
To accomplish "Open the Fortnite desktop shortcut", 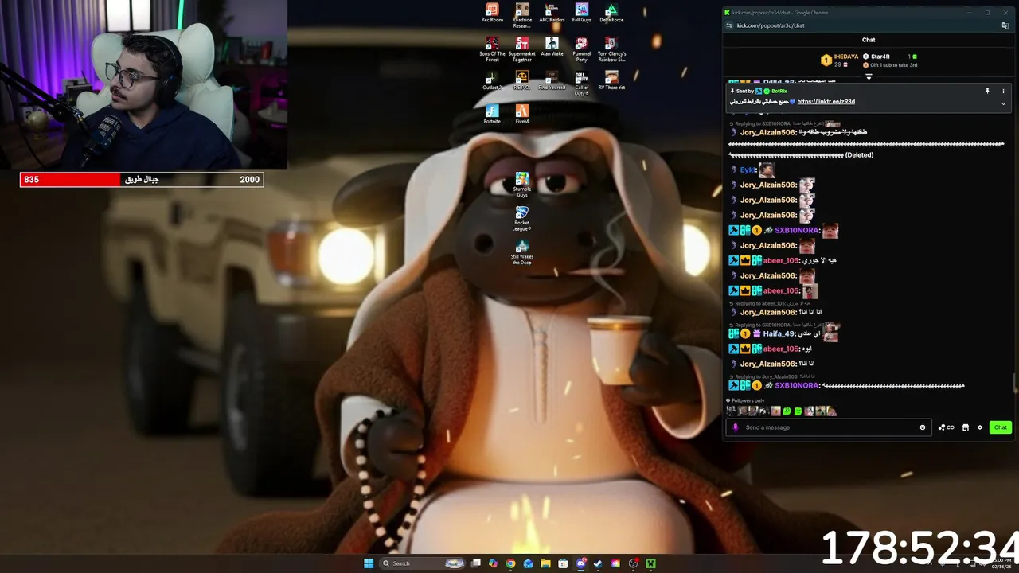I will tap(492, 115).
